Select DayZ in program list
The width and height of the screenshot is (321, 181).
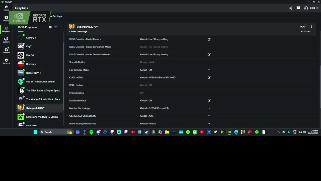pyautogui.click(x=40, y=47)
